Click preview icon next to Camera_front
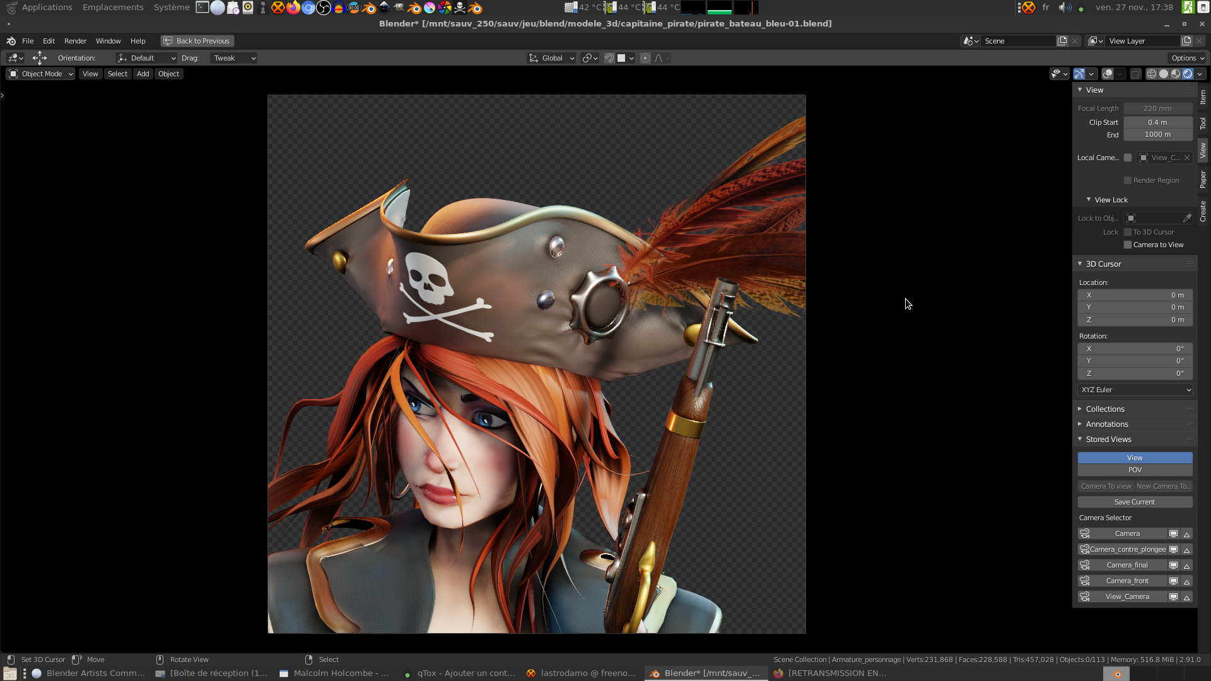 coord(1173,581)
